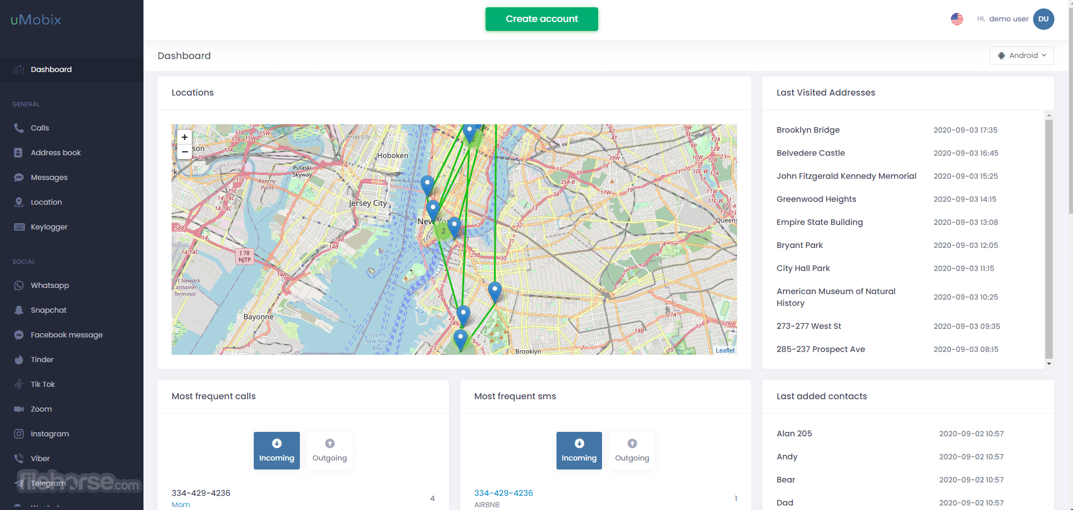Click the bottommost map marker near Brooklyn
This screenshot has width=1073, height=510.
coord(460,341)
